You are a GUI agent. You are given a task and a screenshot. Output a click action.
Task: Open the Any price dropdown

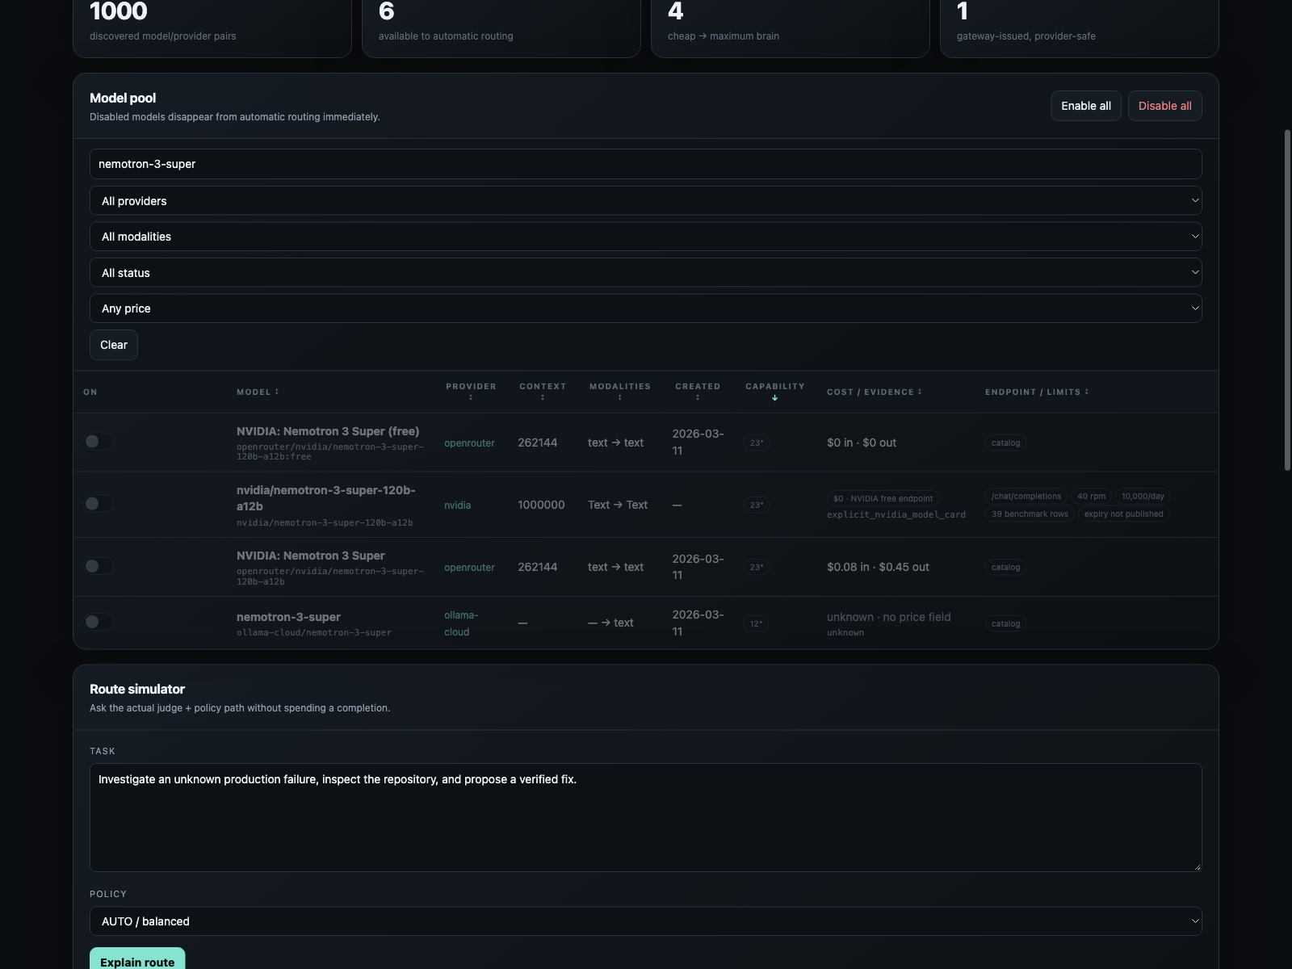pyautogui.click(x=645, y=308)
